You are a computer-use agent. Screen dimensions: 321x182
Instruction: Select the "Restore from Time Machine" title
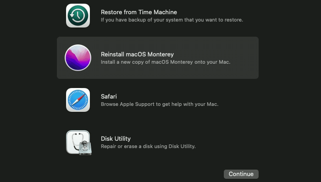(139, 12)
